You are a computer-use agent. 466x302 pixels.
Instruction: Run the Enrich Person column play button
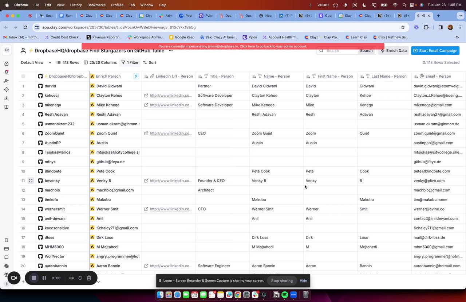(x=136, y=76)
